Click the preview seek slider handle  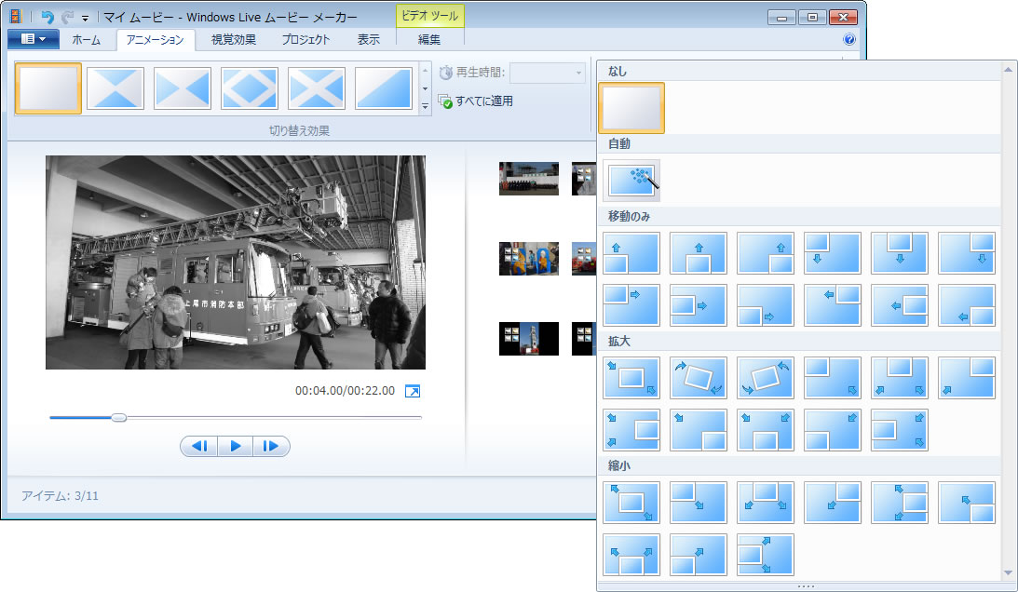click(x=119, y=417)
